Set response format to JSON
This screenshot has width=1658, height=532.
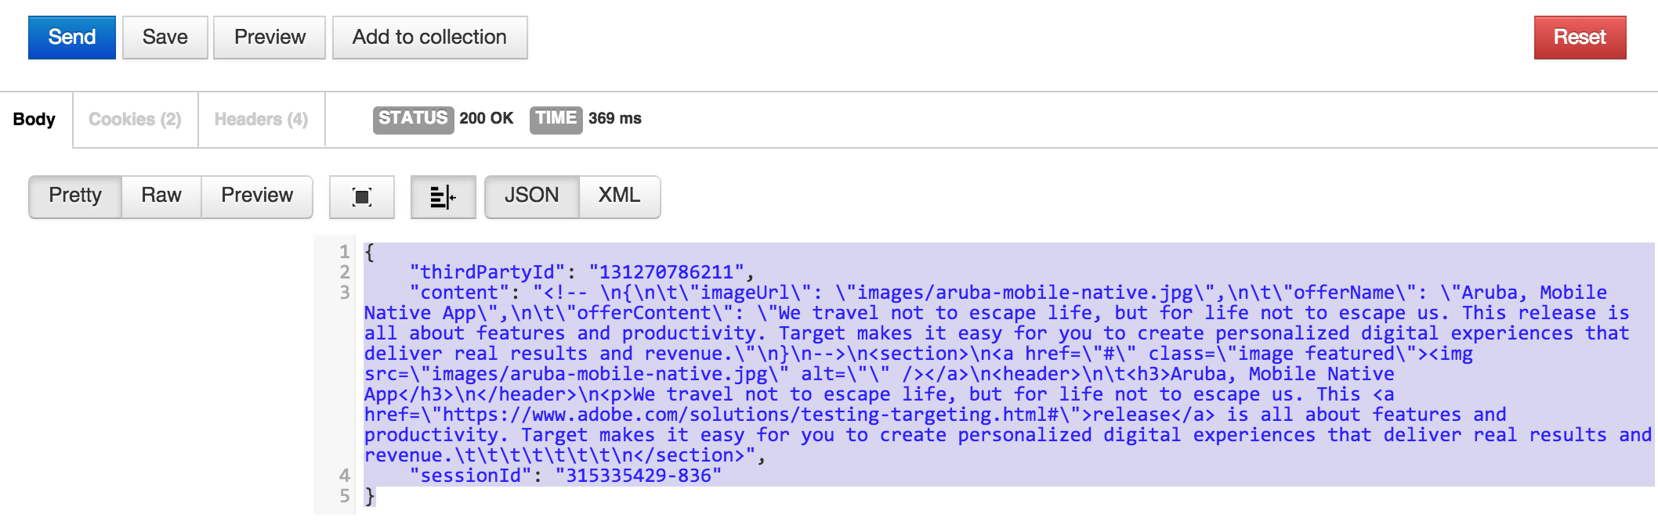click(531, 196)
